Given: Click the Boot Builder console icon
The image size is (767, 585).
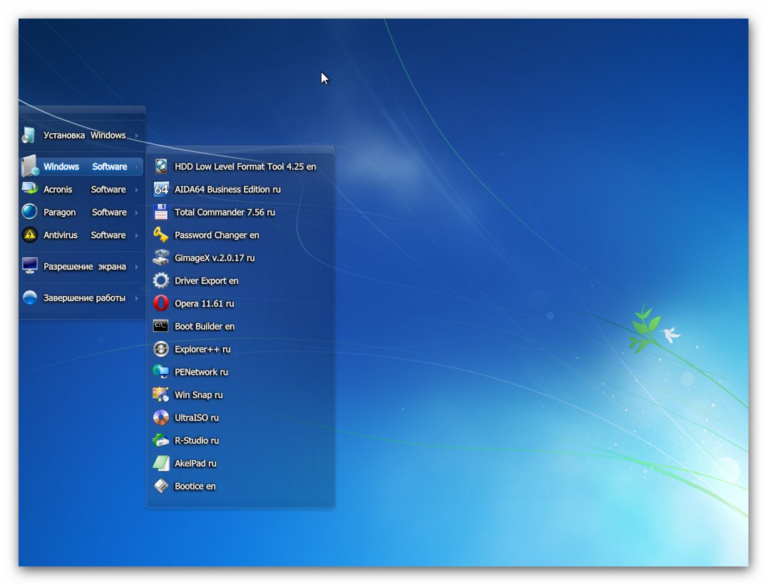Looking at the screenshot, I should [x=162, y=326].
